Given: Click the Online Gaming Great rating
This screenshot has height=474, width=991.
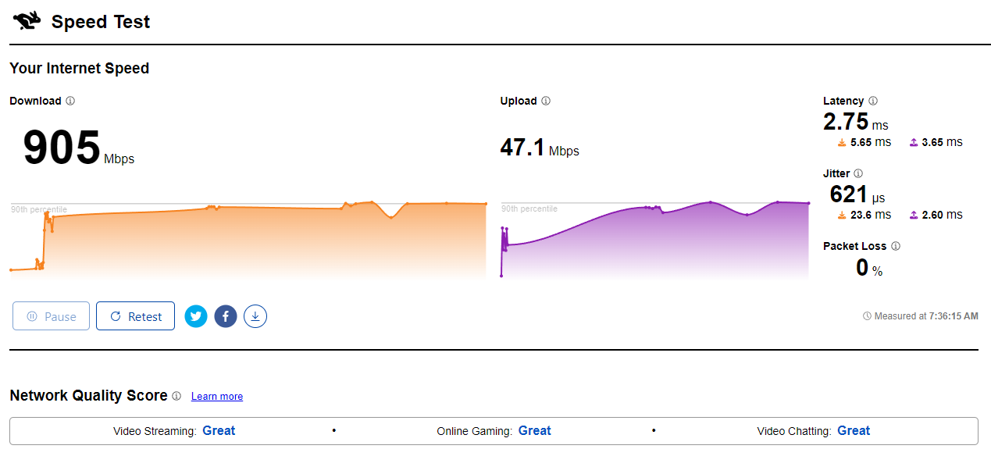Looking at the screenshot, I should tap(535, 430).
